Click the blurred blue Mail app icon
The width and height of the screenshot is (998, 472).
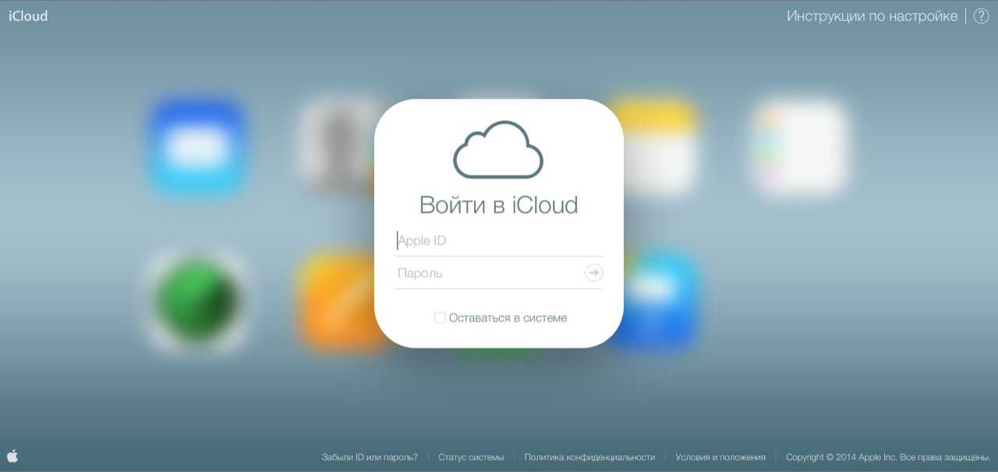click(x=196, y=146)
